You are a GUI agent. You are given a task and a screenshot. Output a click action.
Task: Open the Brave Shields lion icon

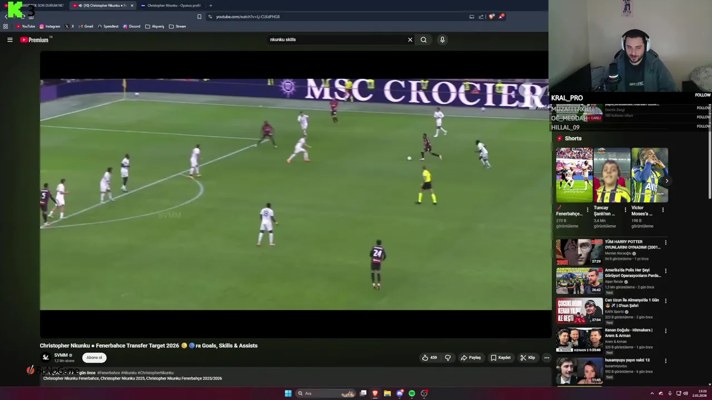[491, 17]
